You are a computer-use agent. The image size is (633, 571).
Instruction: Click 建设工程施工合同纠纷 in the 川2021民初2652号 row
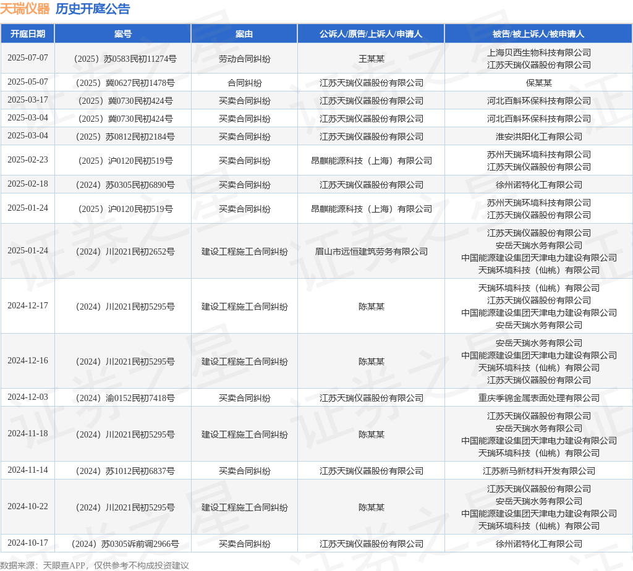(x=244, y=252)
